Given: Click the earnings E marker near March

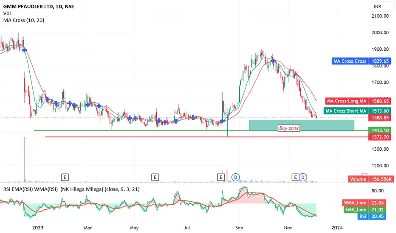Looking at the screenshot, I should (65, 178).
